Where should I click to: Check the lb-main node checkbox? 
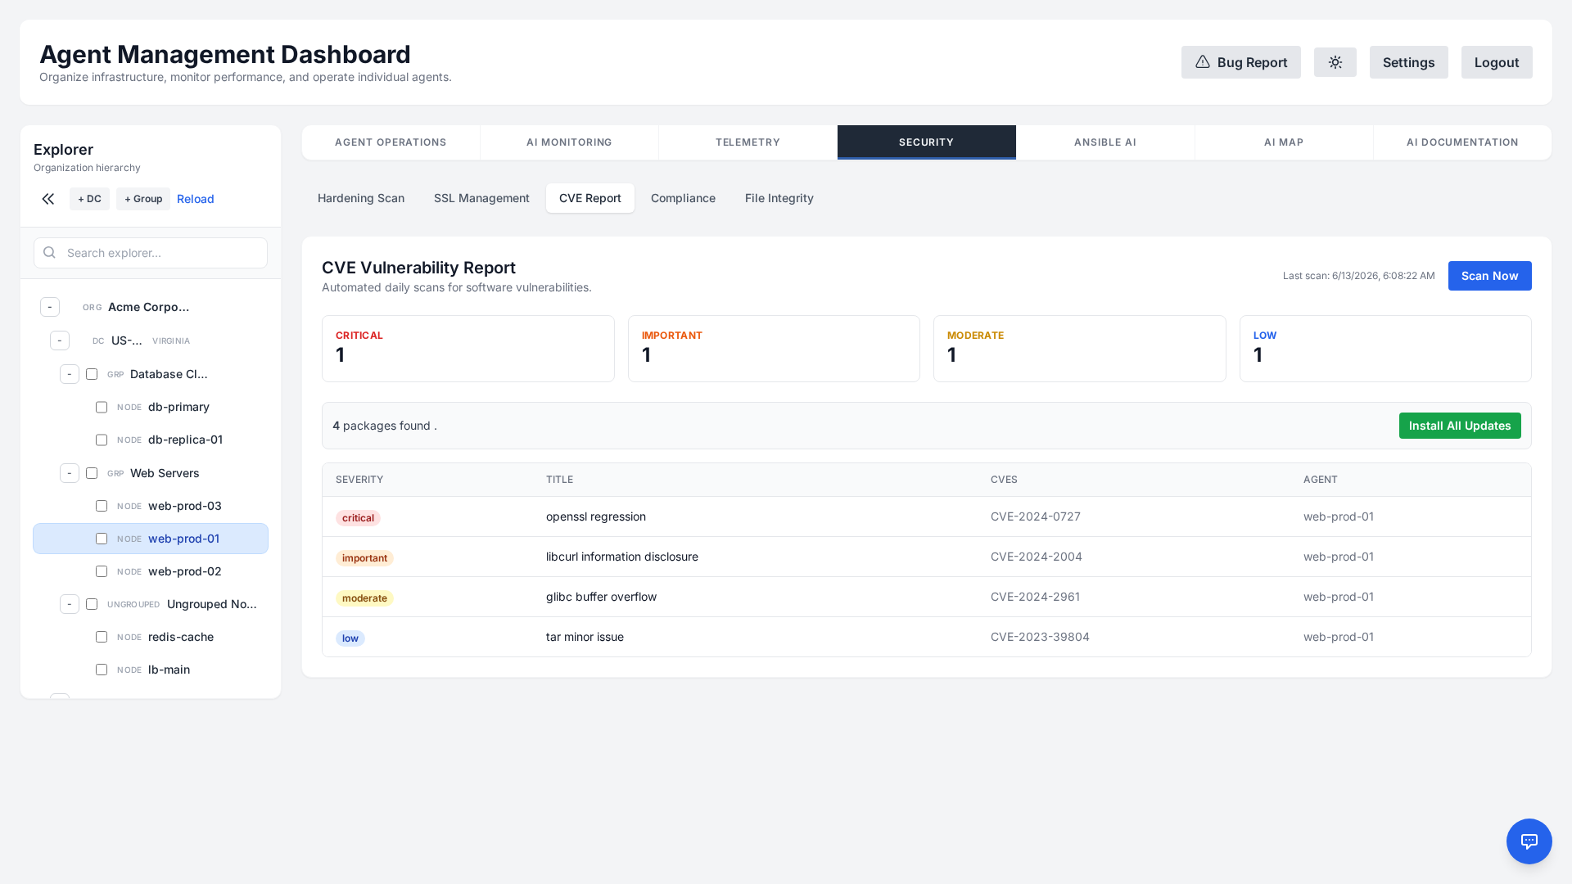coord(102,670)
